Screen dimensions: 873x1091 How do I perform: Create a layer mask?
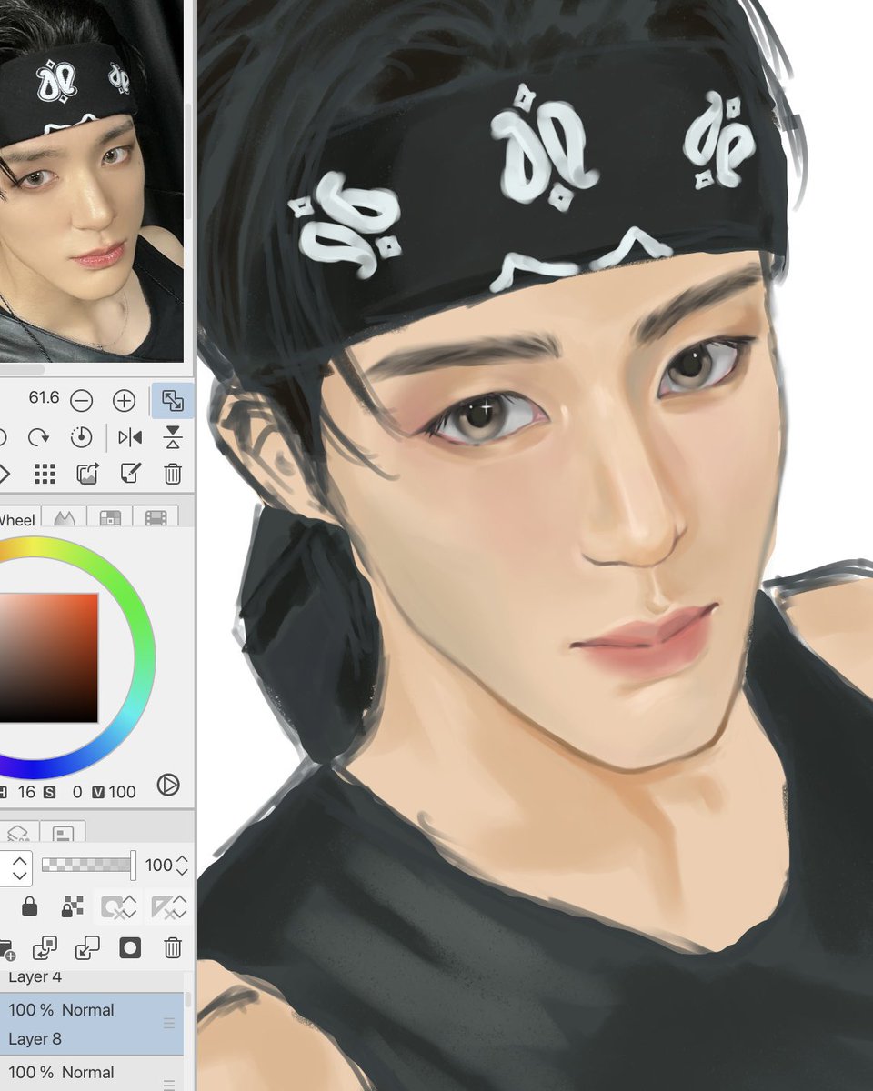pos(130,948)
